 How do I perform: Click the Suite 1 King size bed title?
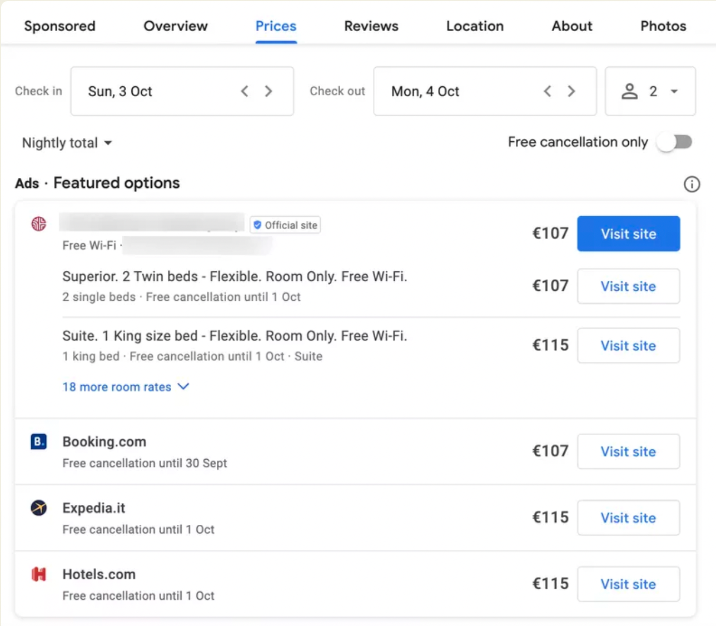(235, 336)
